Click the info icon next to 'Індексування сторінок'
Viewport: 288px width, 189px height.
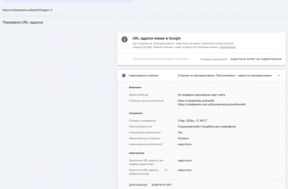click(124, 76)
